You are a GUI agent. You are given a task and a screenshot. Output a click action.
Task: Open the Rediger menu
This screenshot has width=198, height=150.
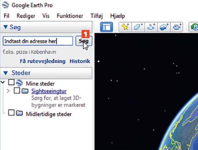pyautogui.click(x=26, y=16)
